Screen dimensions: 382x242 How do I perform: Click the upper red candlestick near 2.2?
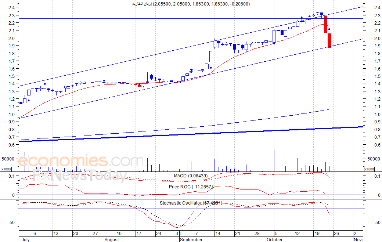[x=325, y=24]
